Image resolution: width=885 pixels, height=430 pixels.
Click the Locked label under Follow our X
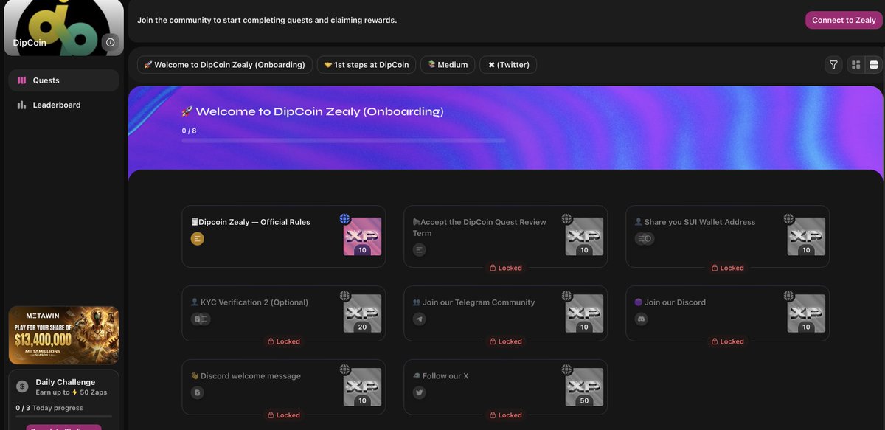pos(505,415)
